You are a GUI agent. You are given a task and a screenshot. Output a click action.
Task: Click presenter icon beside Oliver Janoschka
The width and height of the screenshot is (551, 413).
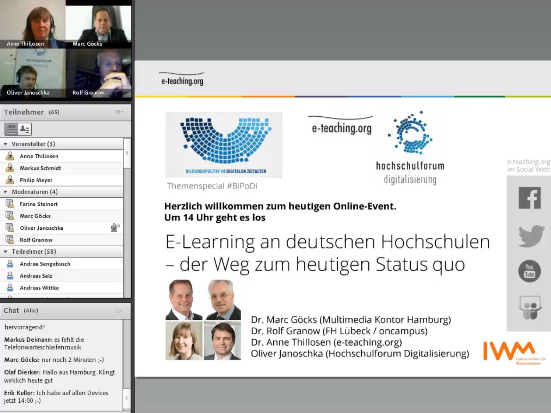pos(10,228)
